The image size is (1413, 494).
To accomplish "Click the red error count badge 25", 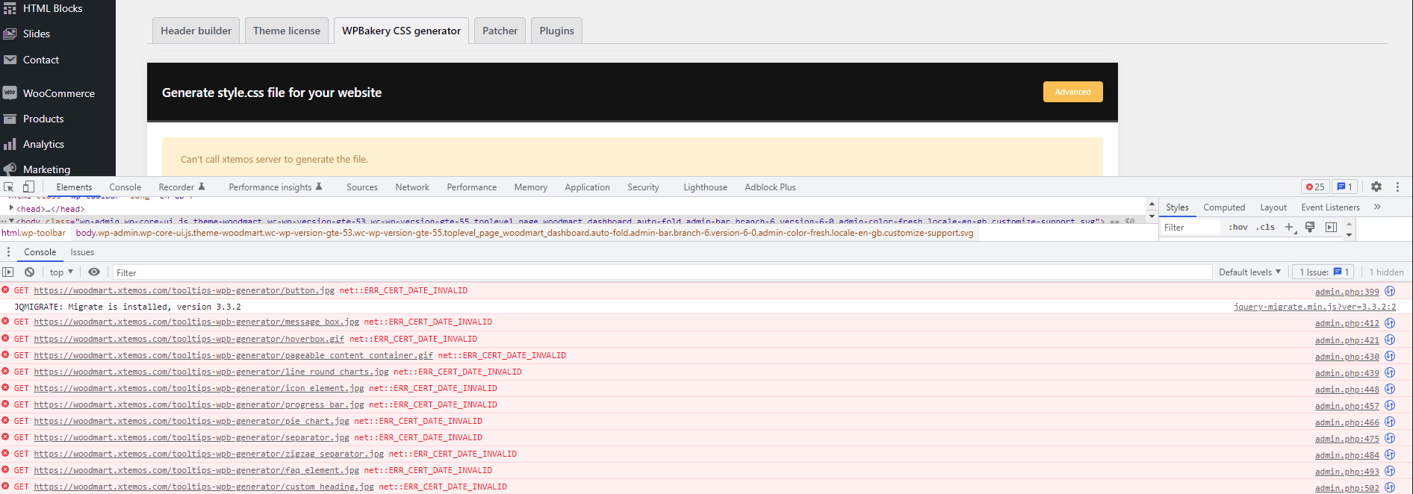I will [1315, 187].
